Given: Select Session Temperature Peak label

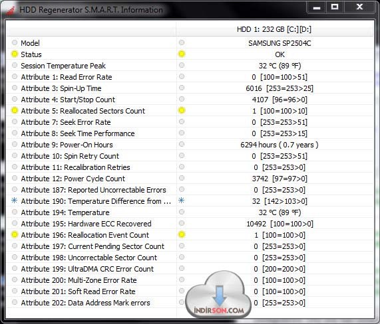Looking at the screenshot, I should click(x=63, y=66).
